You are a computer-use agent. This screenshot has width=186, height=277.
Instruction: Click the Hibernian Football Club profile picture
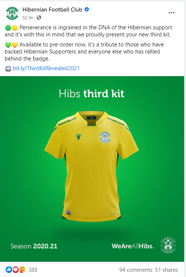click(x=12, y=13)
